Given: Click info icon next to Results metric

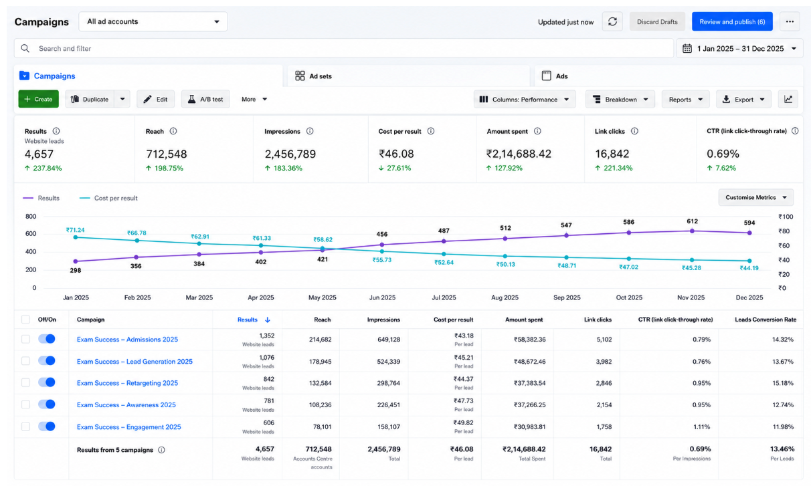Looking at the screenshot, I should tap(56, 131).
